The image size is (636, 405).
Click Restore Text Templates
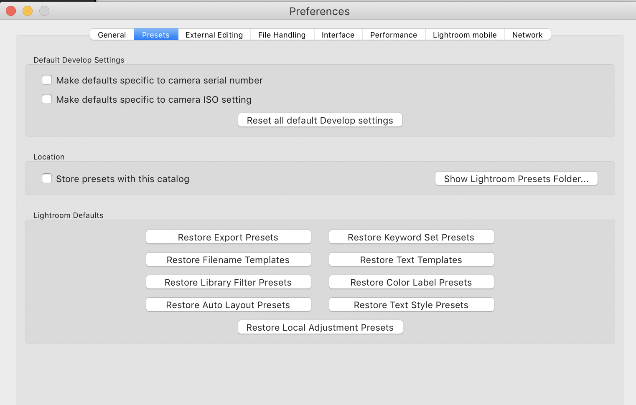coord(412,260)
